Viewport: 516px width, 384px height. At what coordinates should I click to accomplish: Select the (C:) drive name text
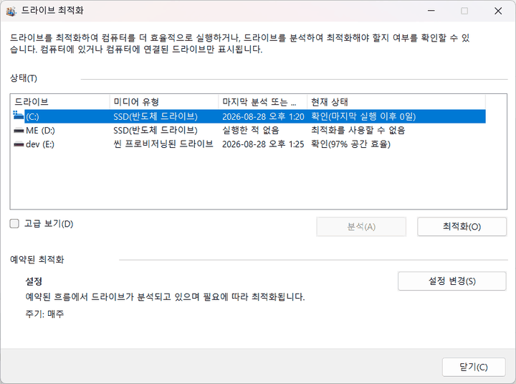pos(32,117)
